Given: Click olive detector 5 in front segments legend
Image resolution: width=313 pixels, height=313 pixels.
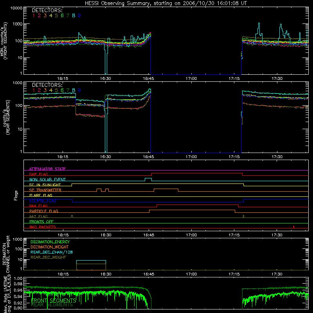Looking at the screenshot, I should point(56,16).
